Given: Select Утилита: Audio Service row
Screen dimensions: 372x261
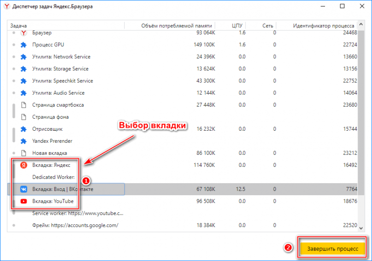Looking at the screenshot, I should tap(182, 93).
